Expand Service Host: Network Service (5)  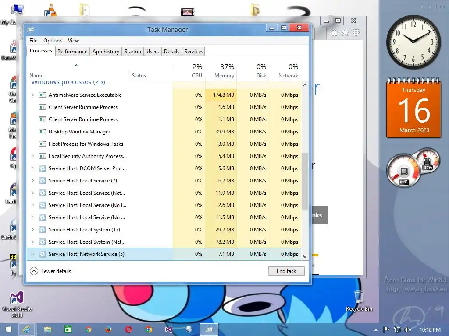pos(32,254)
